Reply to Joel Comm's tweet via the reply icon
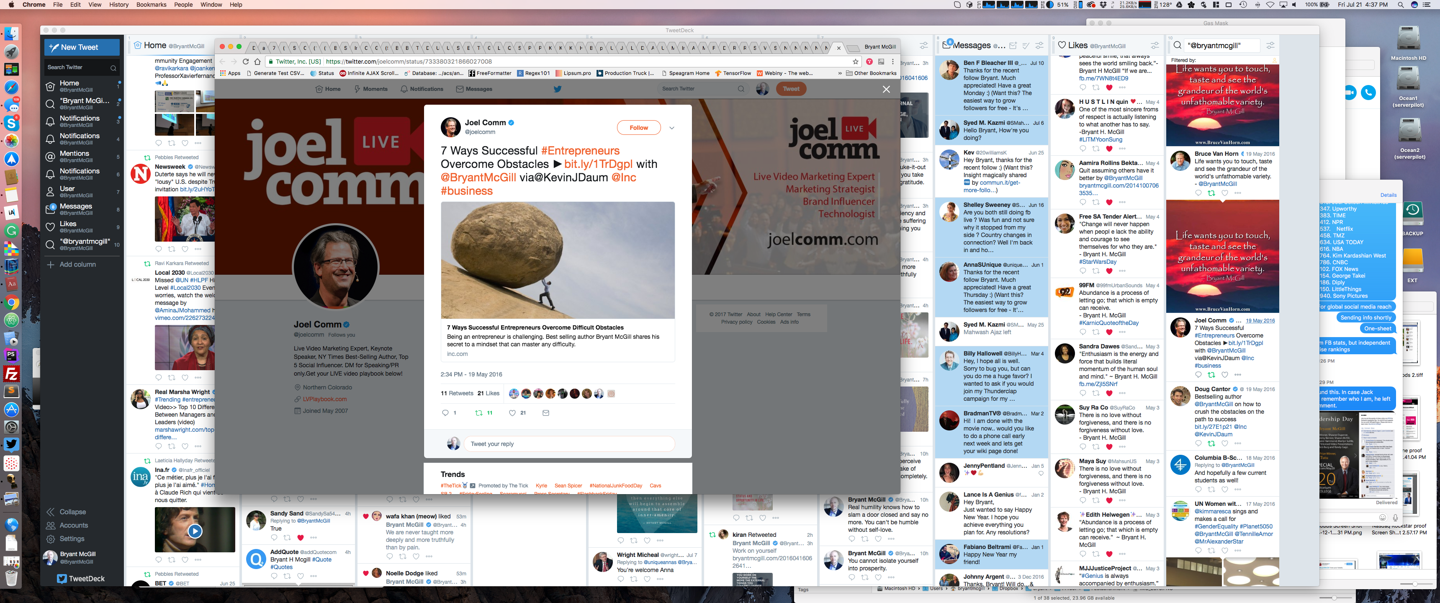Image resolution: width=1440 pixels, height=603 pixels. point(445,413)
